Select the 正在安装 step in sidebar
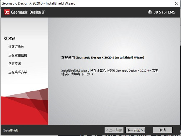Screen dimensions: 181x136 coord(15,64)
